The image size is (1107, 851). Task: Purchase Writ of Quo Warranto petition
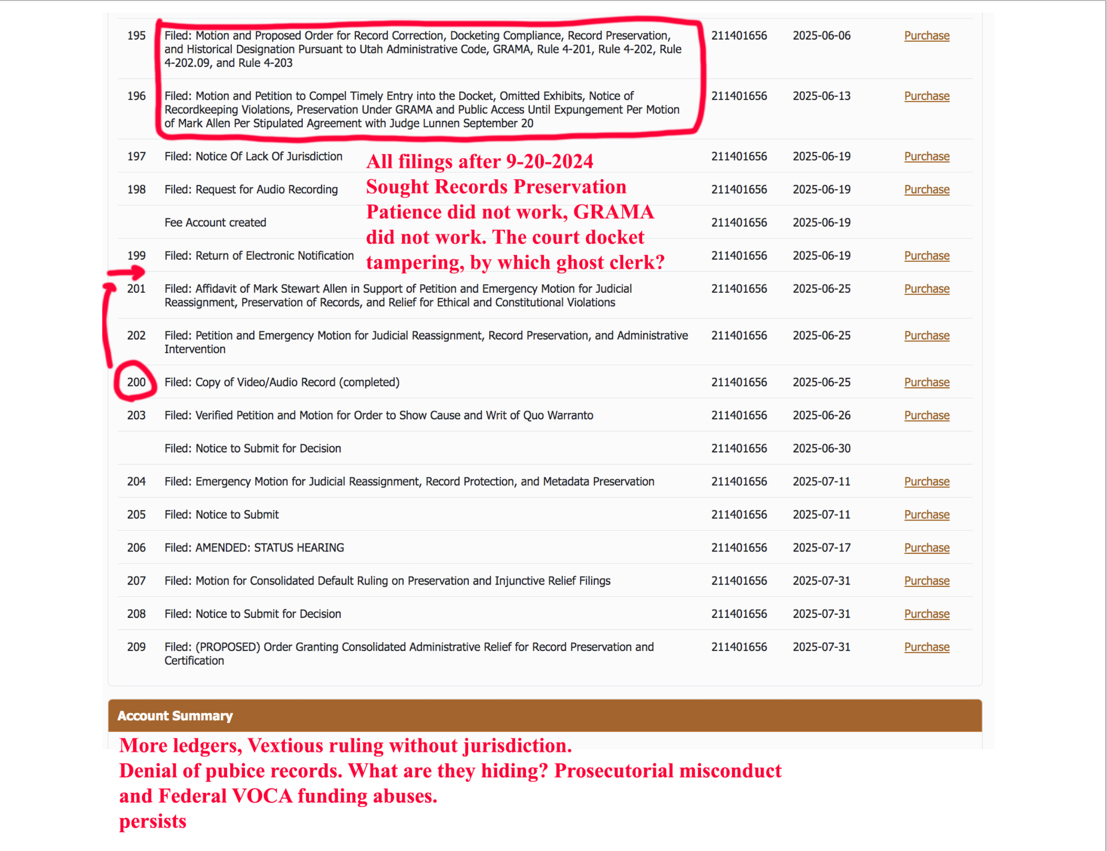(x=926, y=415)
